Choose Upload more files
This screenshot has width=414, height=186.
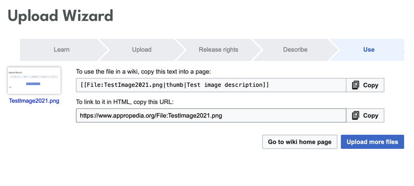point(372,142)
